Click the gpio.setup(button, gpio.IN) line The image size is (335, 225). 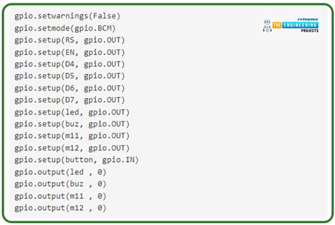76,160
